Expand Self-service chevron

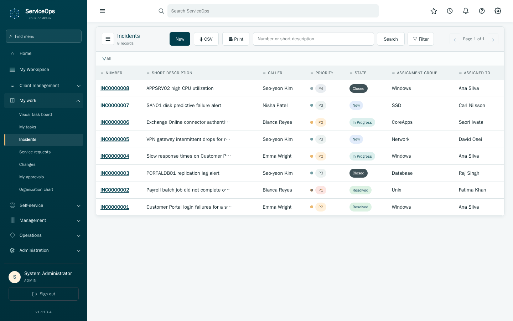point(79,206)
